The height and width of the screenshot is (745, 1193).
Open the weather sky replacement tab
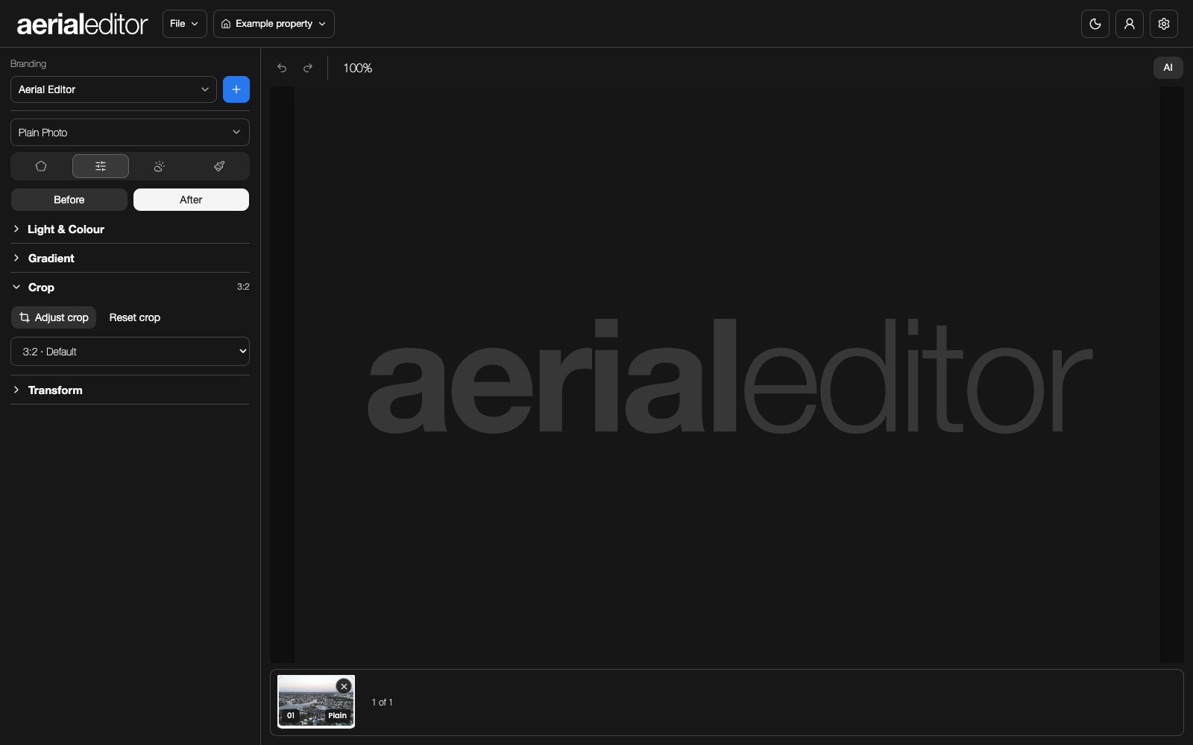159,166
